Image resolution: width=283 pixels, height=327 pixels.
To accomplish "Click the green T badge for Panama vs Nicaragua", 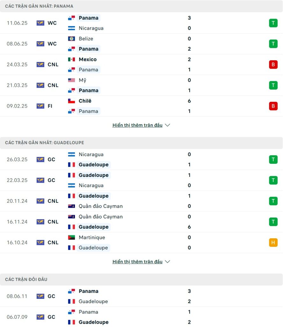I will pos(273,23).
